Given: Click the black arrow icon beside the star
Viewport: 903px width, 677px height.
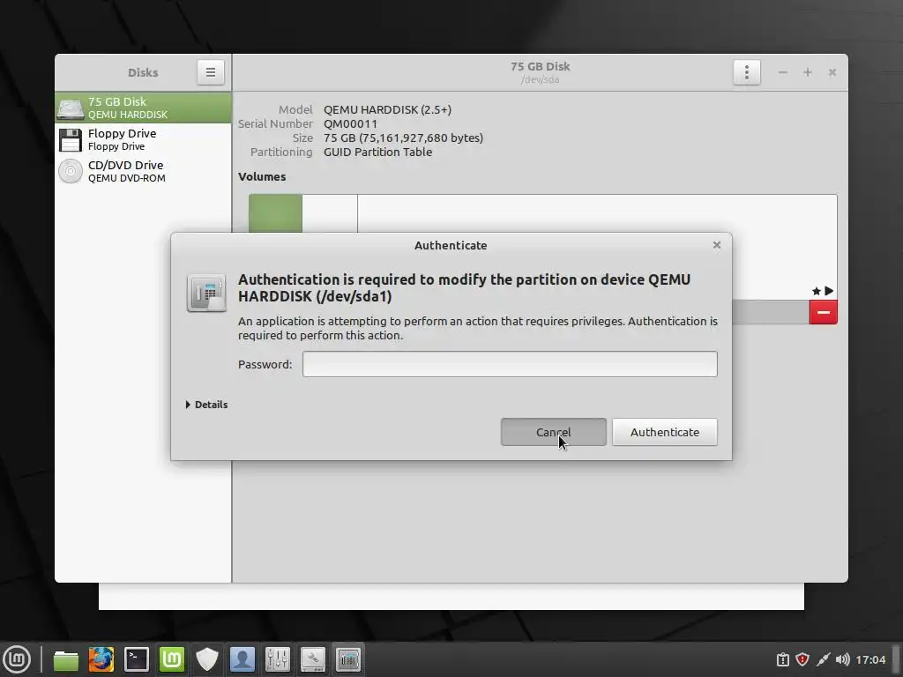Looking at the screenshot, I should [x=829, y=291].
